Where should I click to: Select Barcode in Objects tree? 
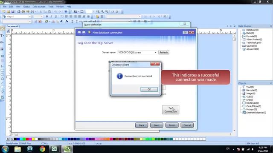252,90
